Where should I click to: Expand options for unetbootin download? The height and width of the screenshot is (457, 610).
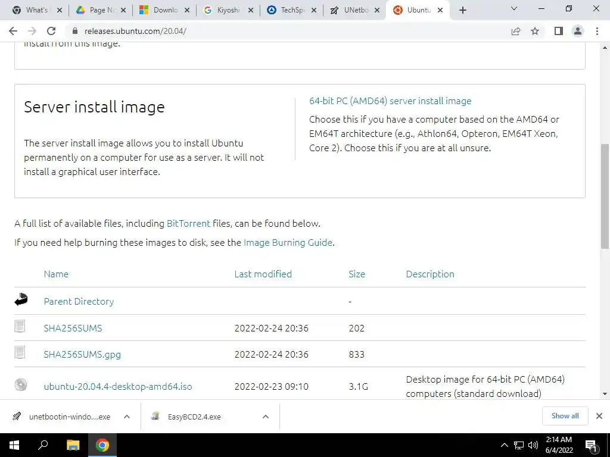[x=127, y=417]
